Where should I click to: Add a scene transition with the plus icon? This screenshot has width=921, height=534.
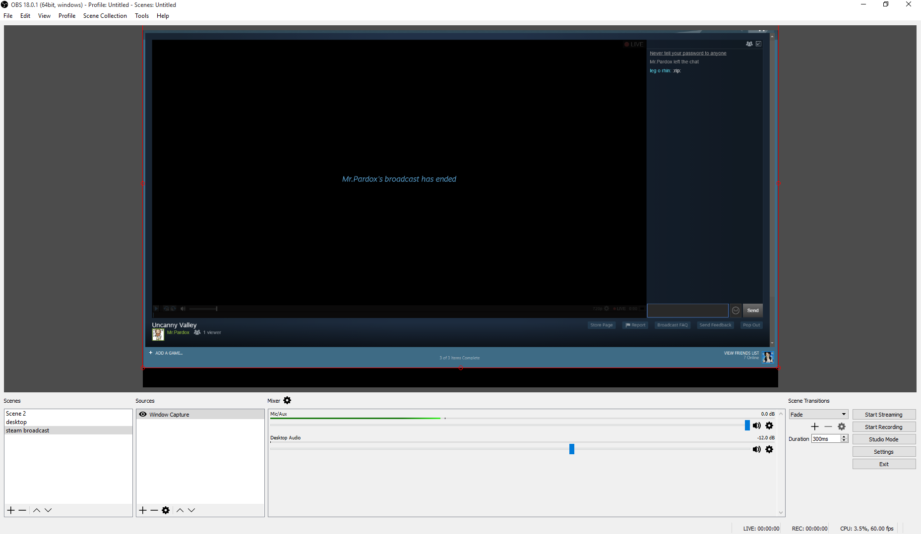coord(815,427)
